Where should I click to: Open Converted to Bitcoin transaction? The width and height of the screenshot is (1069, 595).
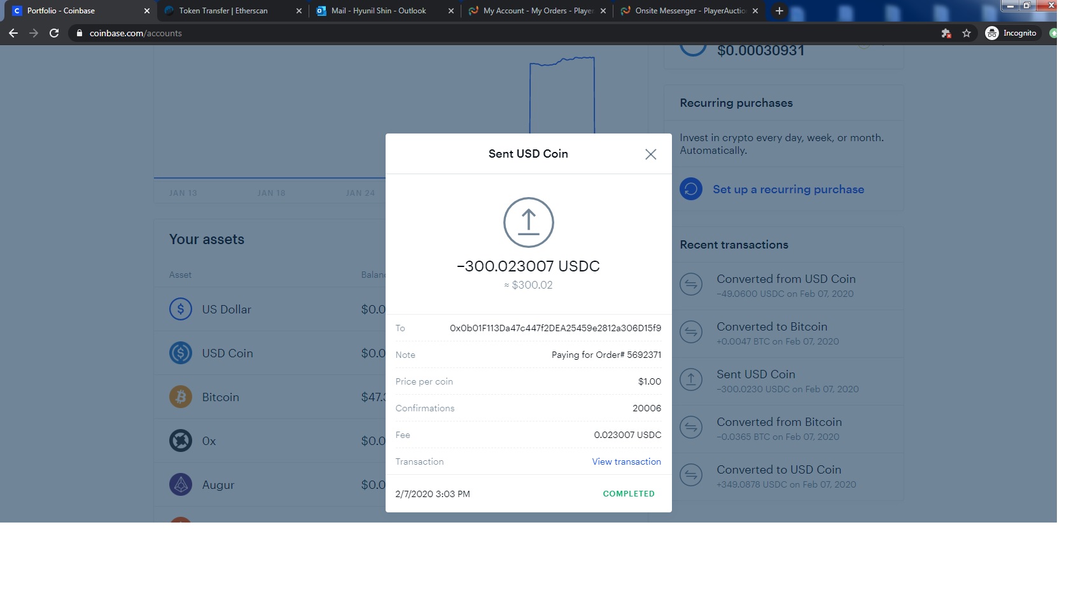784,333
